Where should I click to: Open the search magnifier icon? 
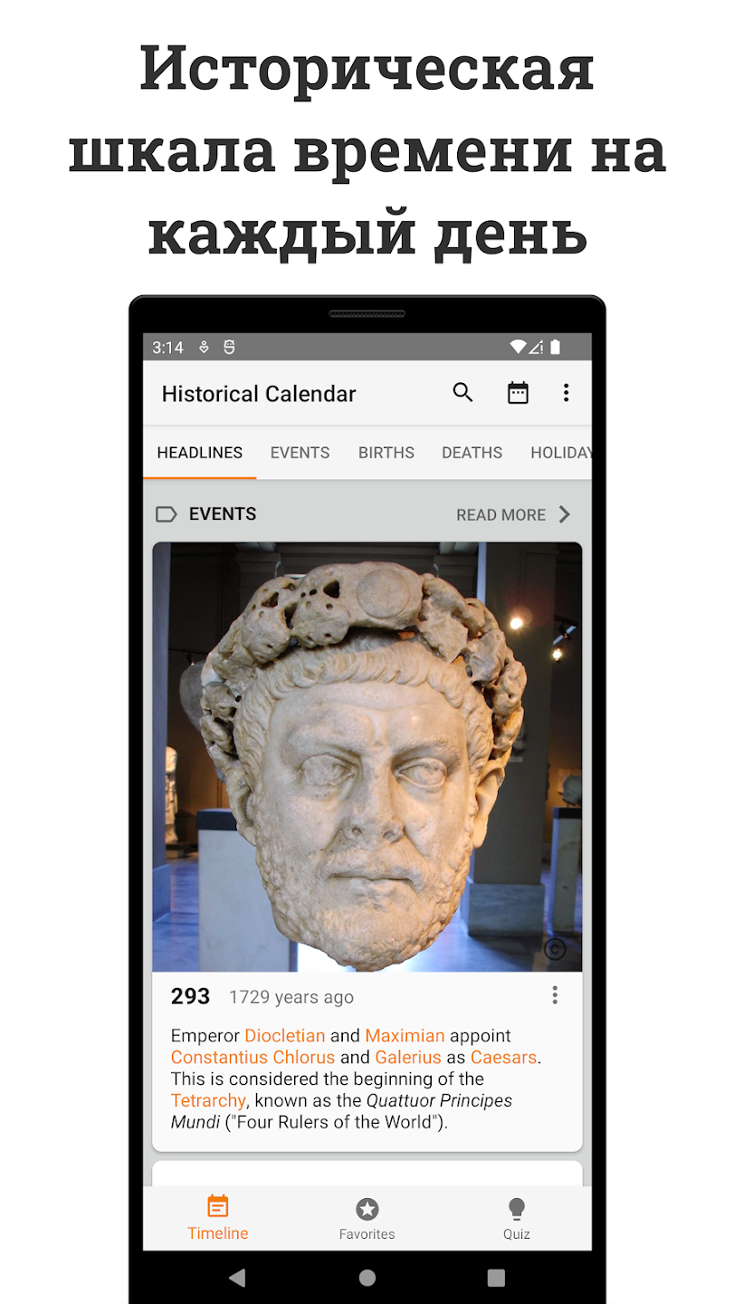coord(462,393)
